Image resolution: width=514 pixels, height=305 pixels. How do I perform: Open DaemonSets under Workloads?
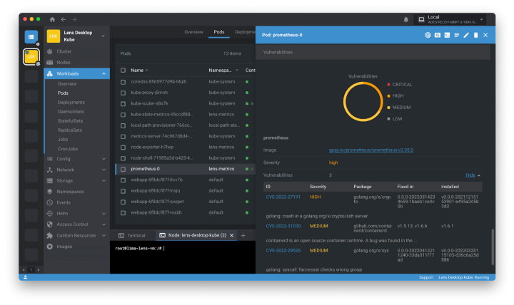[71, 111]
